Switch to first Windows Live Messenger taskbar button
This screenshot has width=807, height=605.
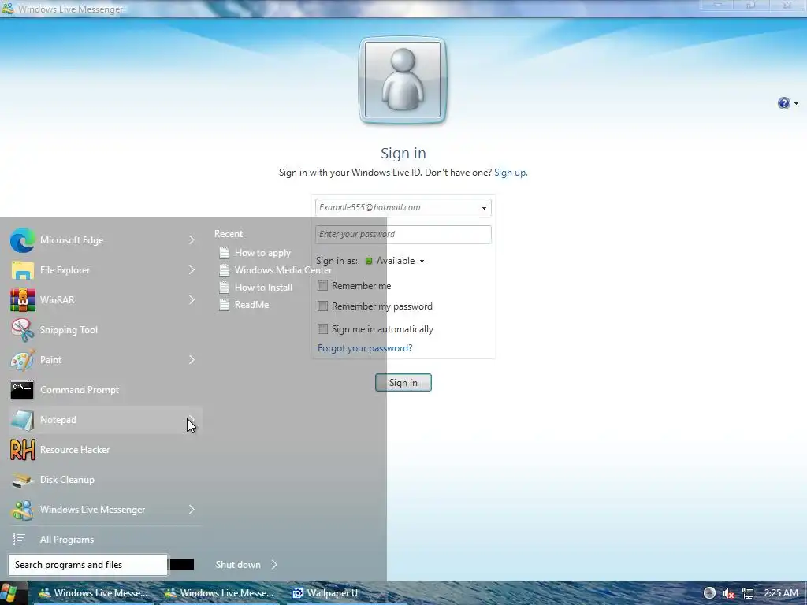point(94,593)
